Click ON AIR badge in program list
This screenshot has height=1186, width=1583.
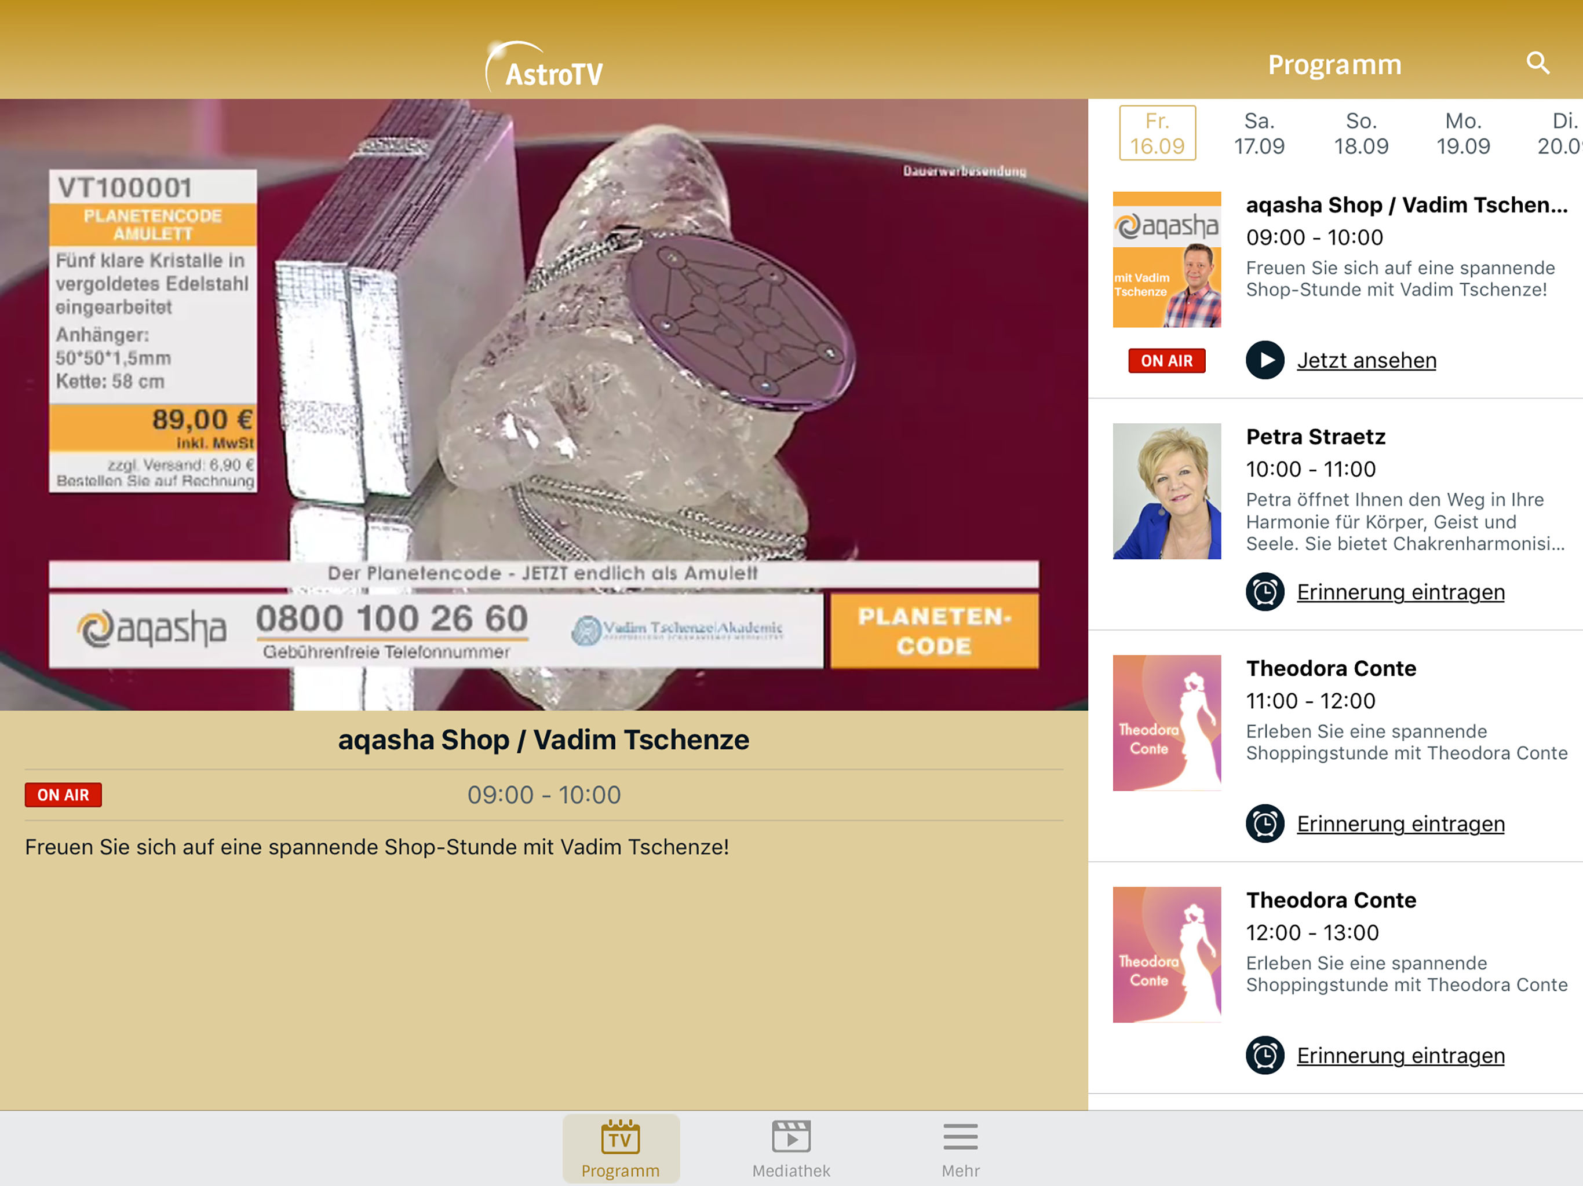[x=1166, y=361]
